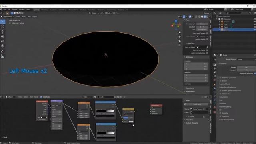The image size is (256, 144).
Task: Select the Rotate tool
Action: 3,36
